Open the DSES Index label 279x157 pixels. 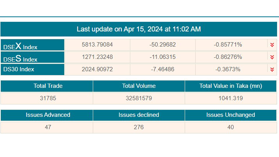[20, 58]
